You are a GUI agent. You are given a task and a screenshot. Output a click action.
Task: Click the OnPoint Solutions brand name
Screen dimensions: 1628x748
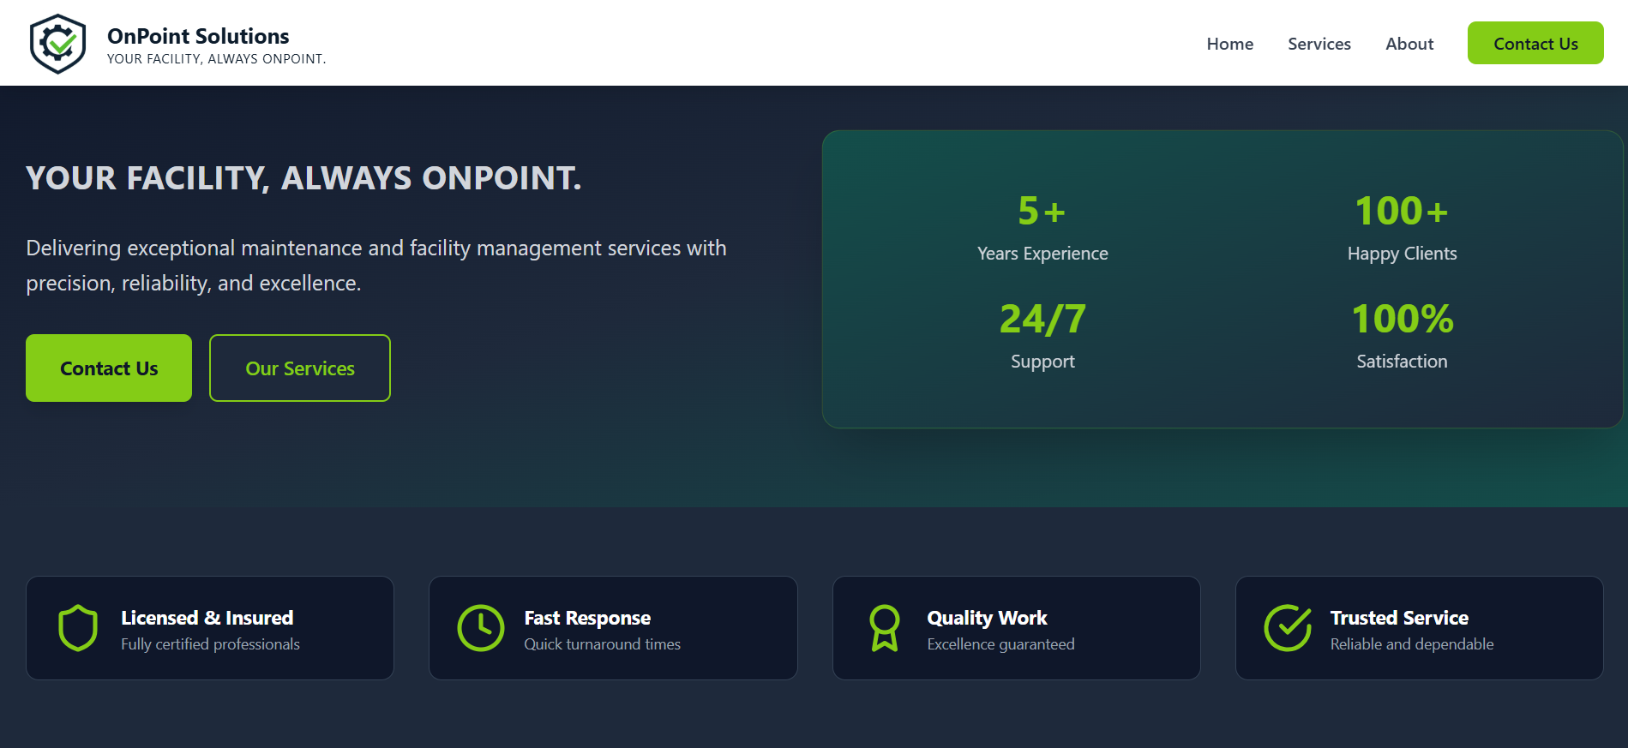click(x=198, y=36)
